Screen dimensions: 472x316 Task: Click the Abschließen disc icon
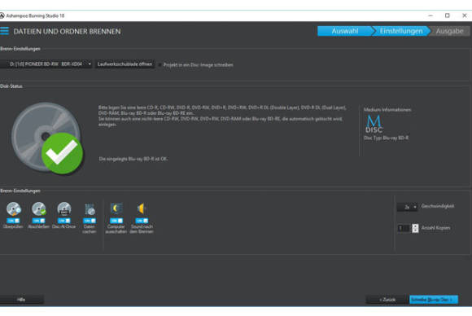[x=39, y=209]
